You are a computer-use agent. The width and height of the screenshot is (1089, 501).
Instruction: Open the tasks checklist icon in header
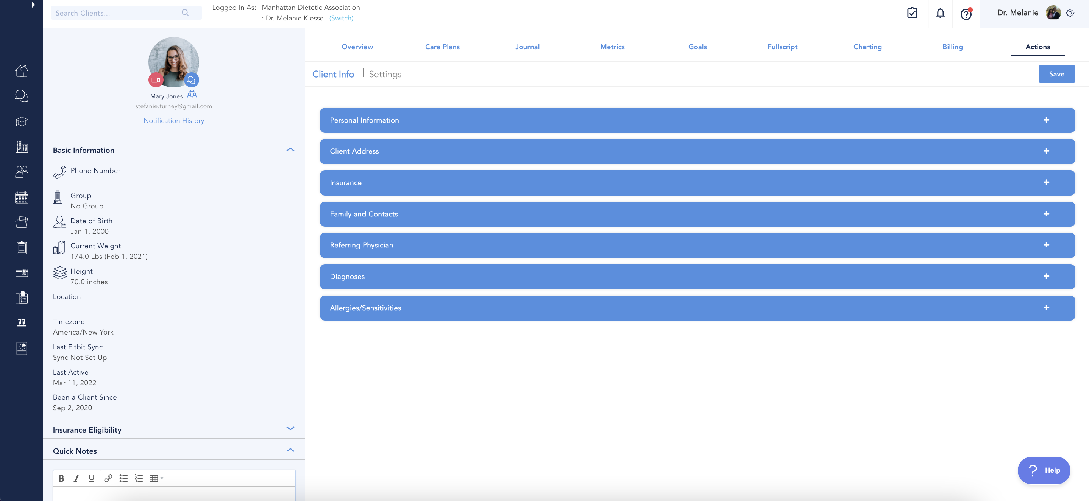(x=912, y=13)
